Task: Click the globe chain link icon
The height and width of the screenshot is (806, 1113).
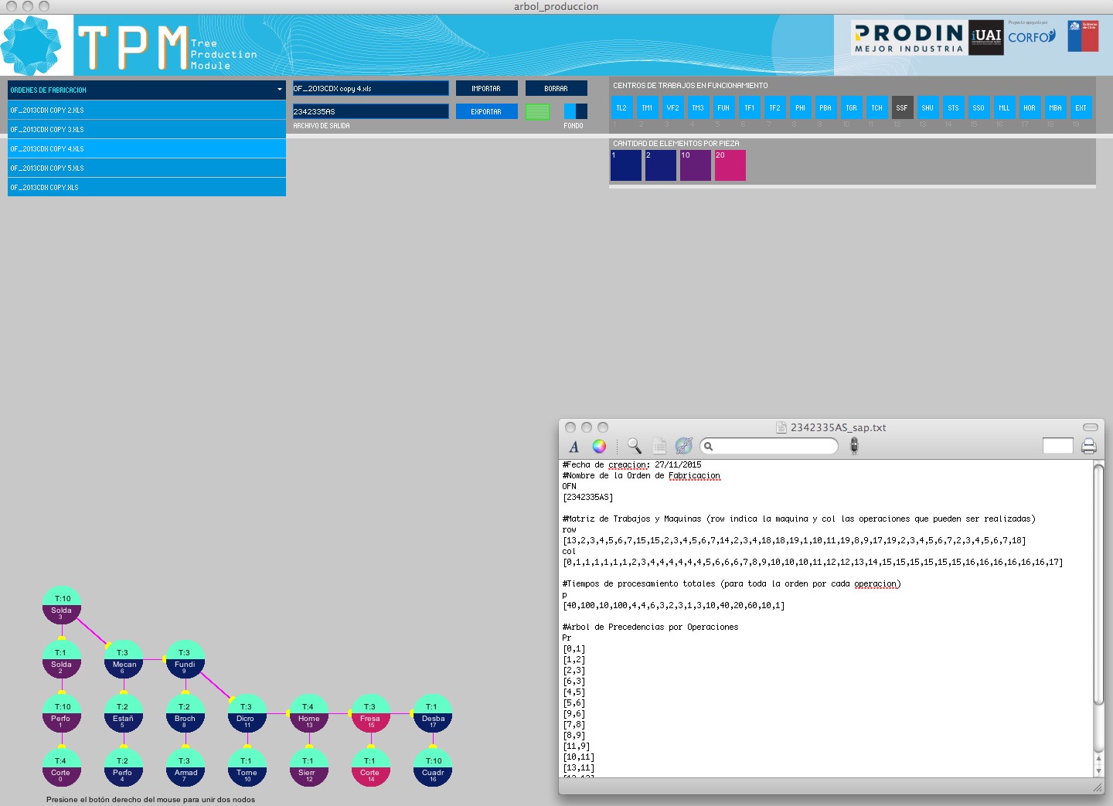Action: pyautogui.click(x=683, y=446)
